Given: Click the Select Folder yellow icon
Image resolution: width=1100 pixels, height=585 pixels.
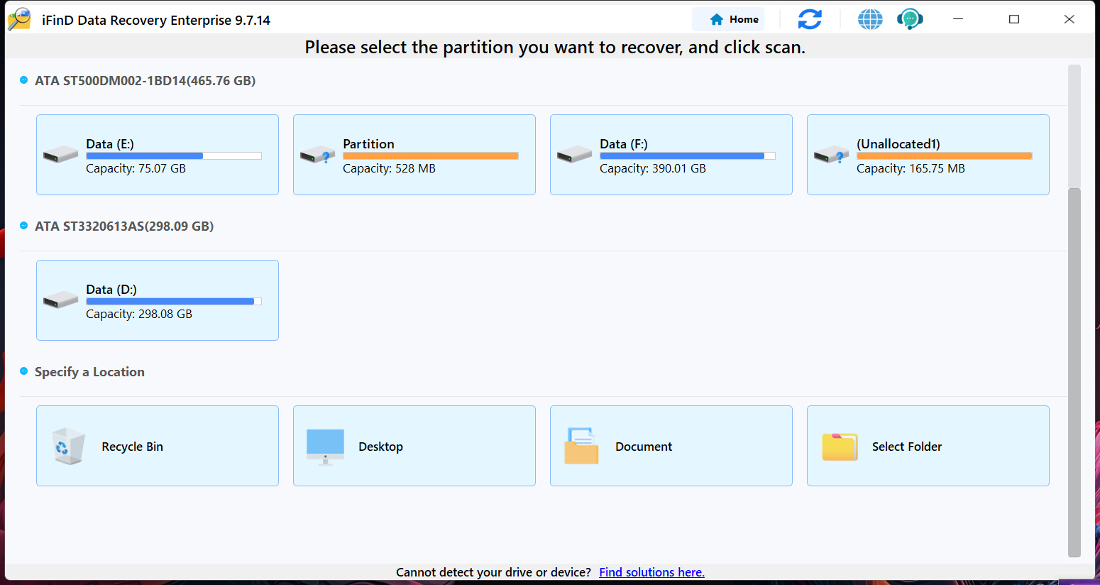Looking at the screenshot, I should point(840,447).
